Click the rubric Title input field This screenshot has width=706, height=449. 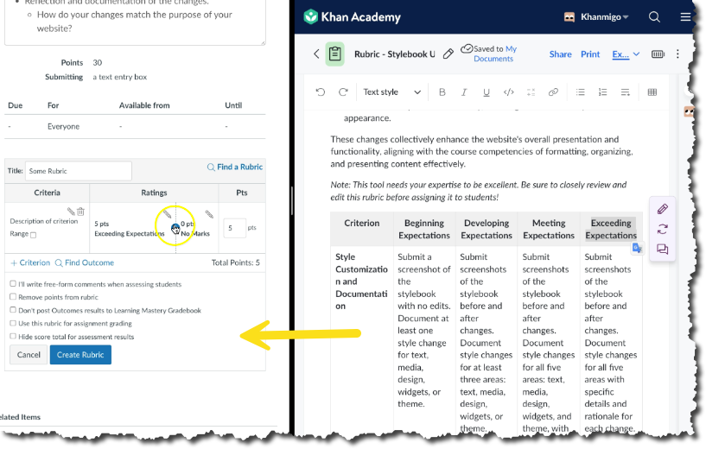point(79,171)
